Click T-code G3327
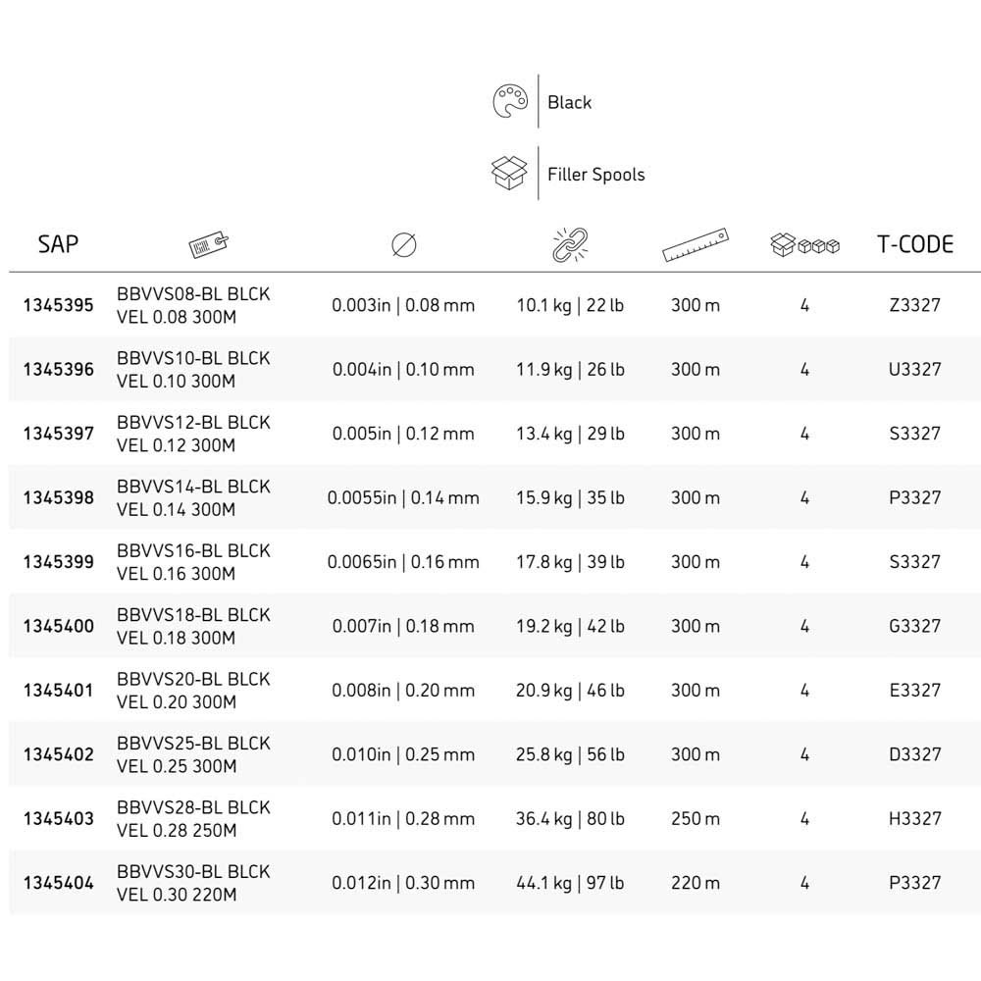This screenshot has width=981, height=981. click(x=915, y=626)
